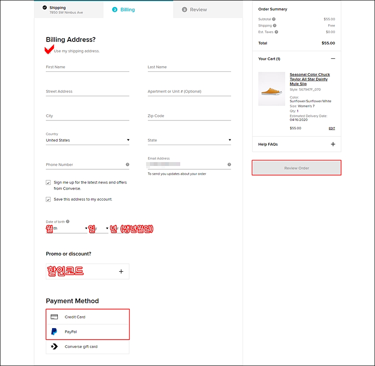Click the credit card icon
This screenshot has height=366, width=375.
click(54, 317)
